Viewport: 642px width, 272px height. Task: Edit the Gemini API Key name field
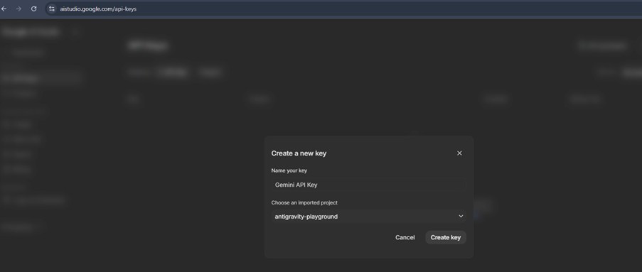[x=368, y=185]
